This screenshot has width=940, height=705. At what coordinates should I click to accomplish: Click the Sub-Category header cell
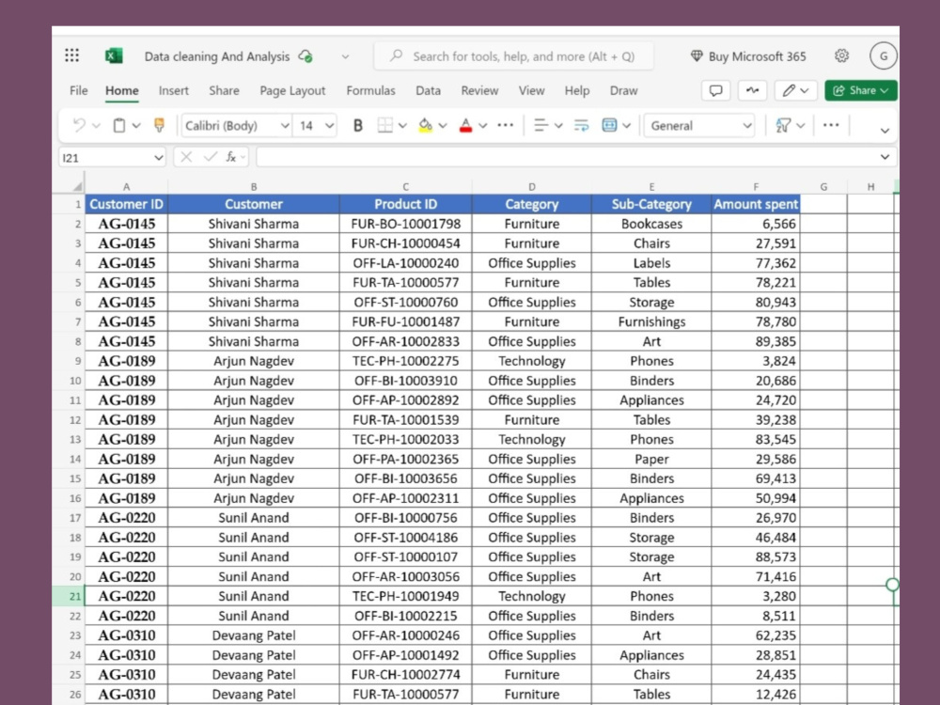pos(651,204)
